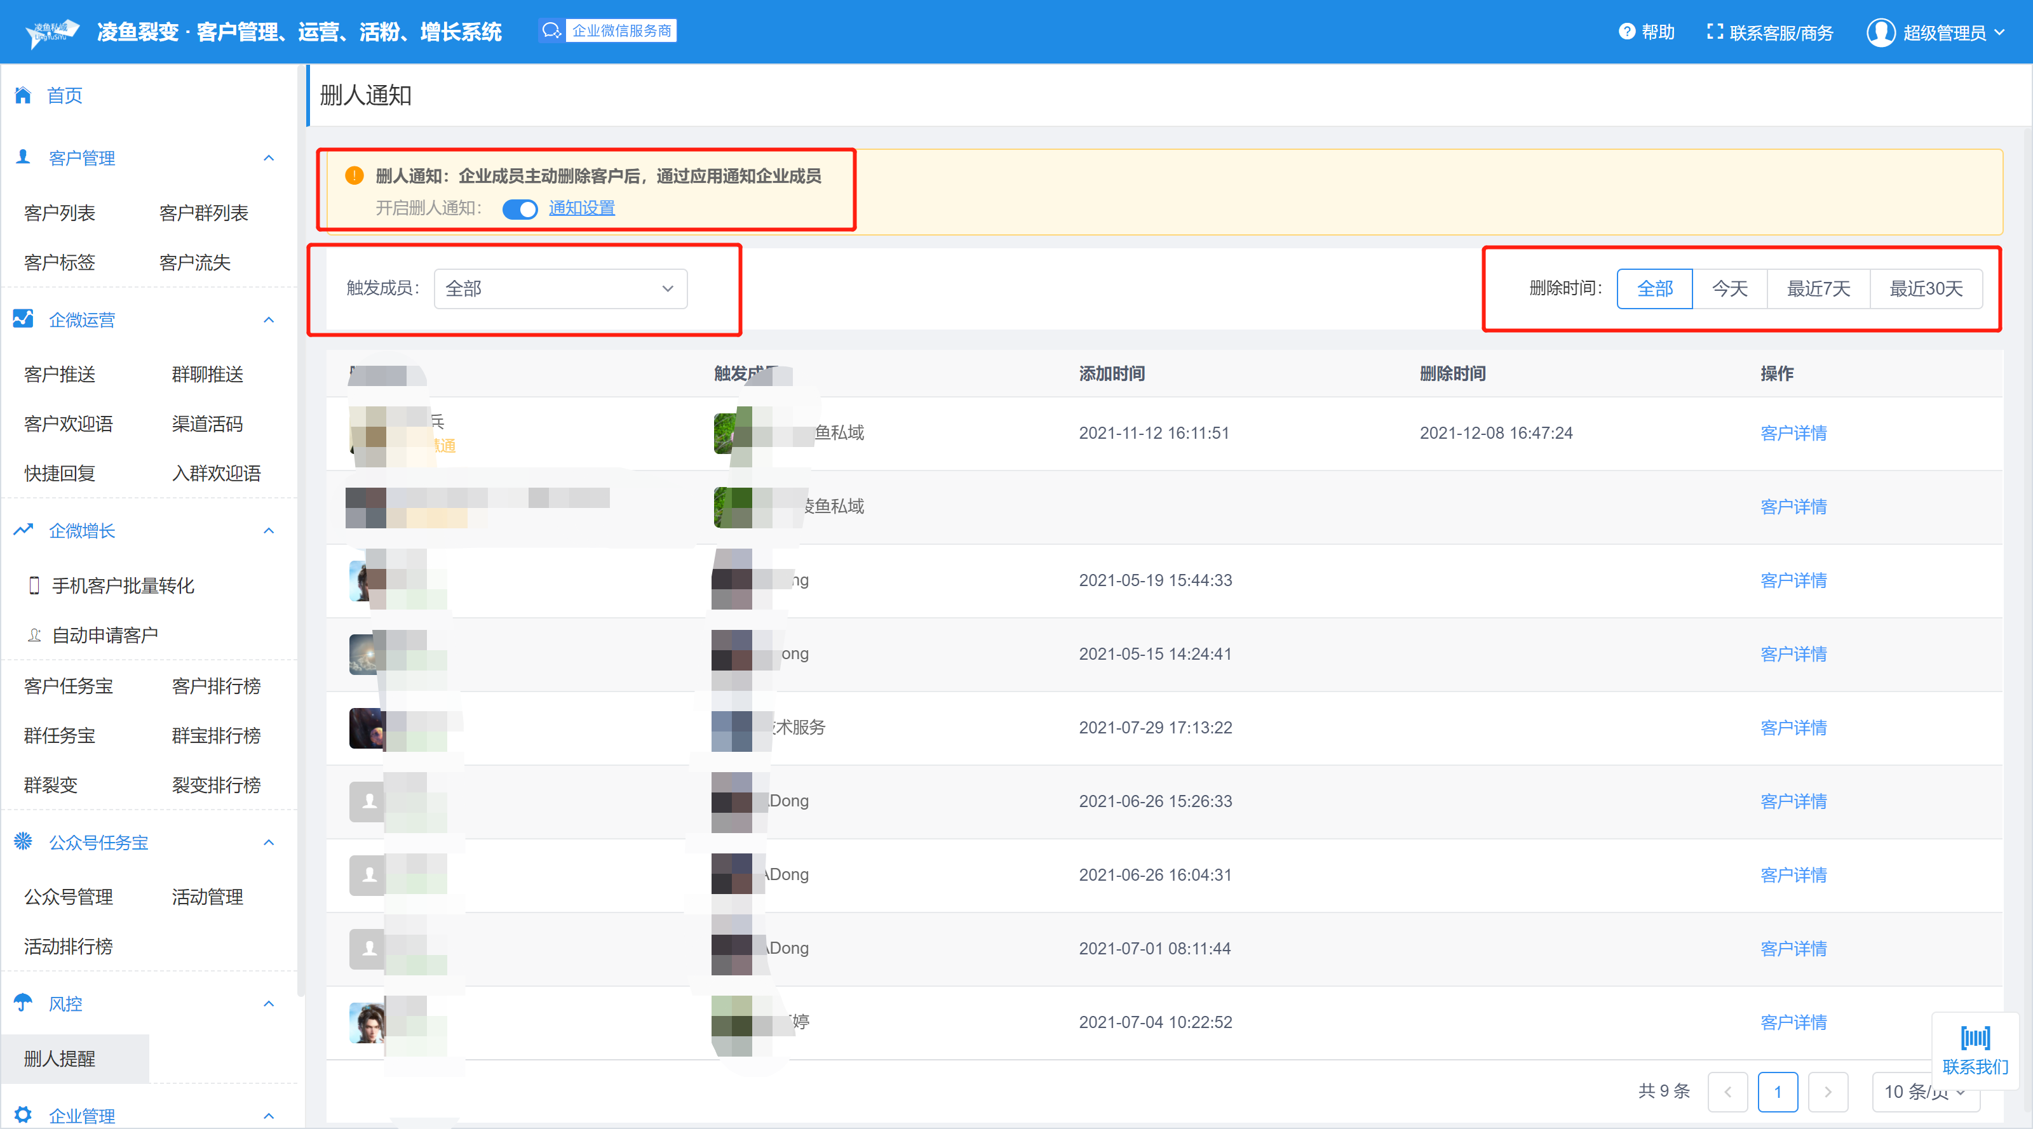Select 今天 delete-time filter
This screenshot has height=1129, width=2033.
[1729, 289]
